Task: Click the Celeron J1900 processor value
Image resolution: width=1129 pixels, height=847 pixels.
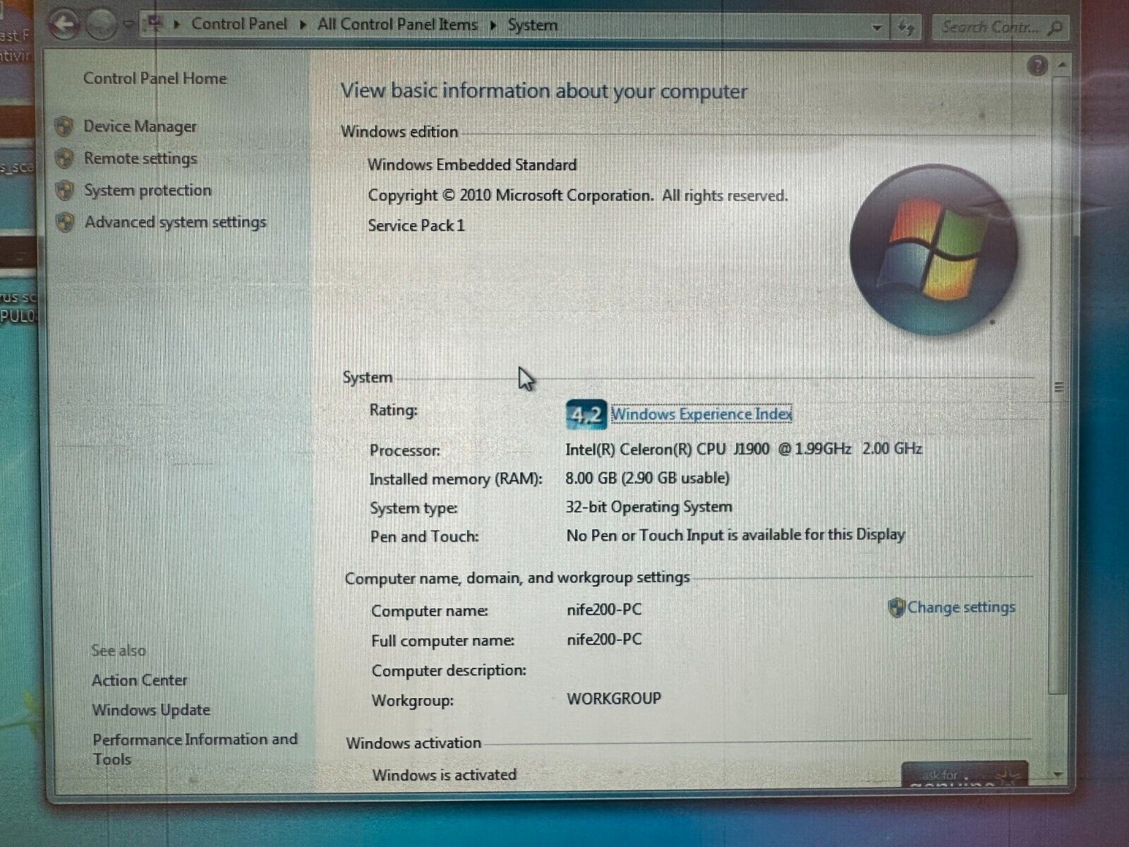Action: [744, 449]
